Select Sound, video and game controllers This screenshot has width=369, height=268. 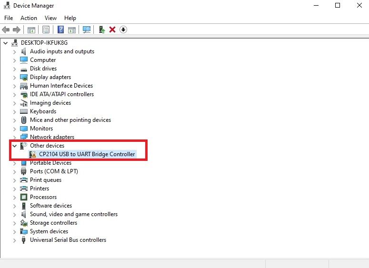click(x=73, y=214)
